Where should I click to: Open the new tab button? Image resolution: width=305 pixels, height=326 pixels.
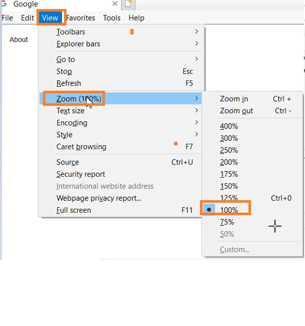point(128,5)
